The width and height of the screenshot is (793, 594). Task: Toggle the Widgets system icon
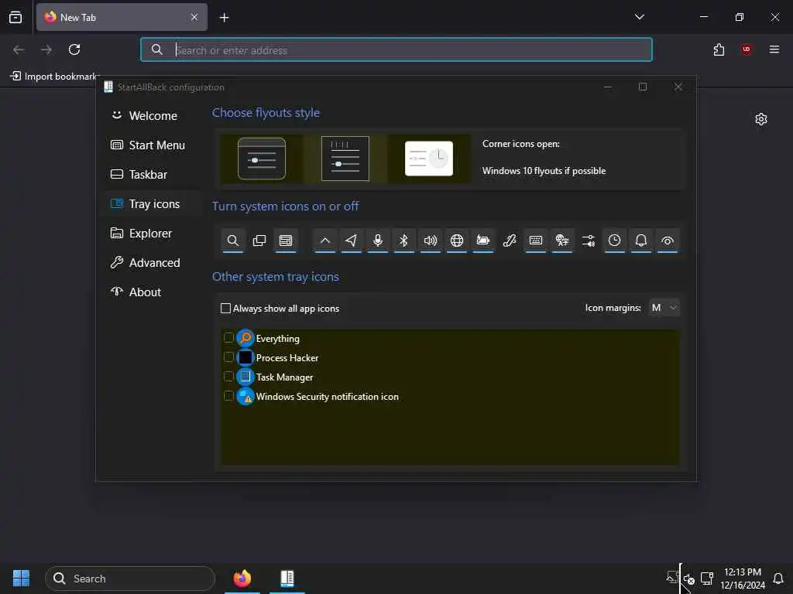click(x=285, y=241)
